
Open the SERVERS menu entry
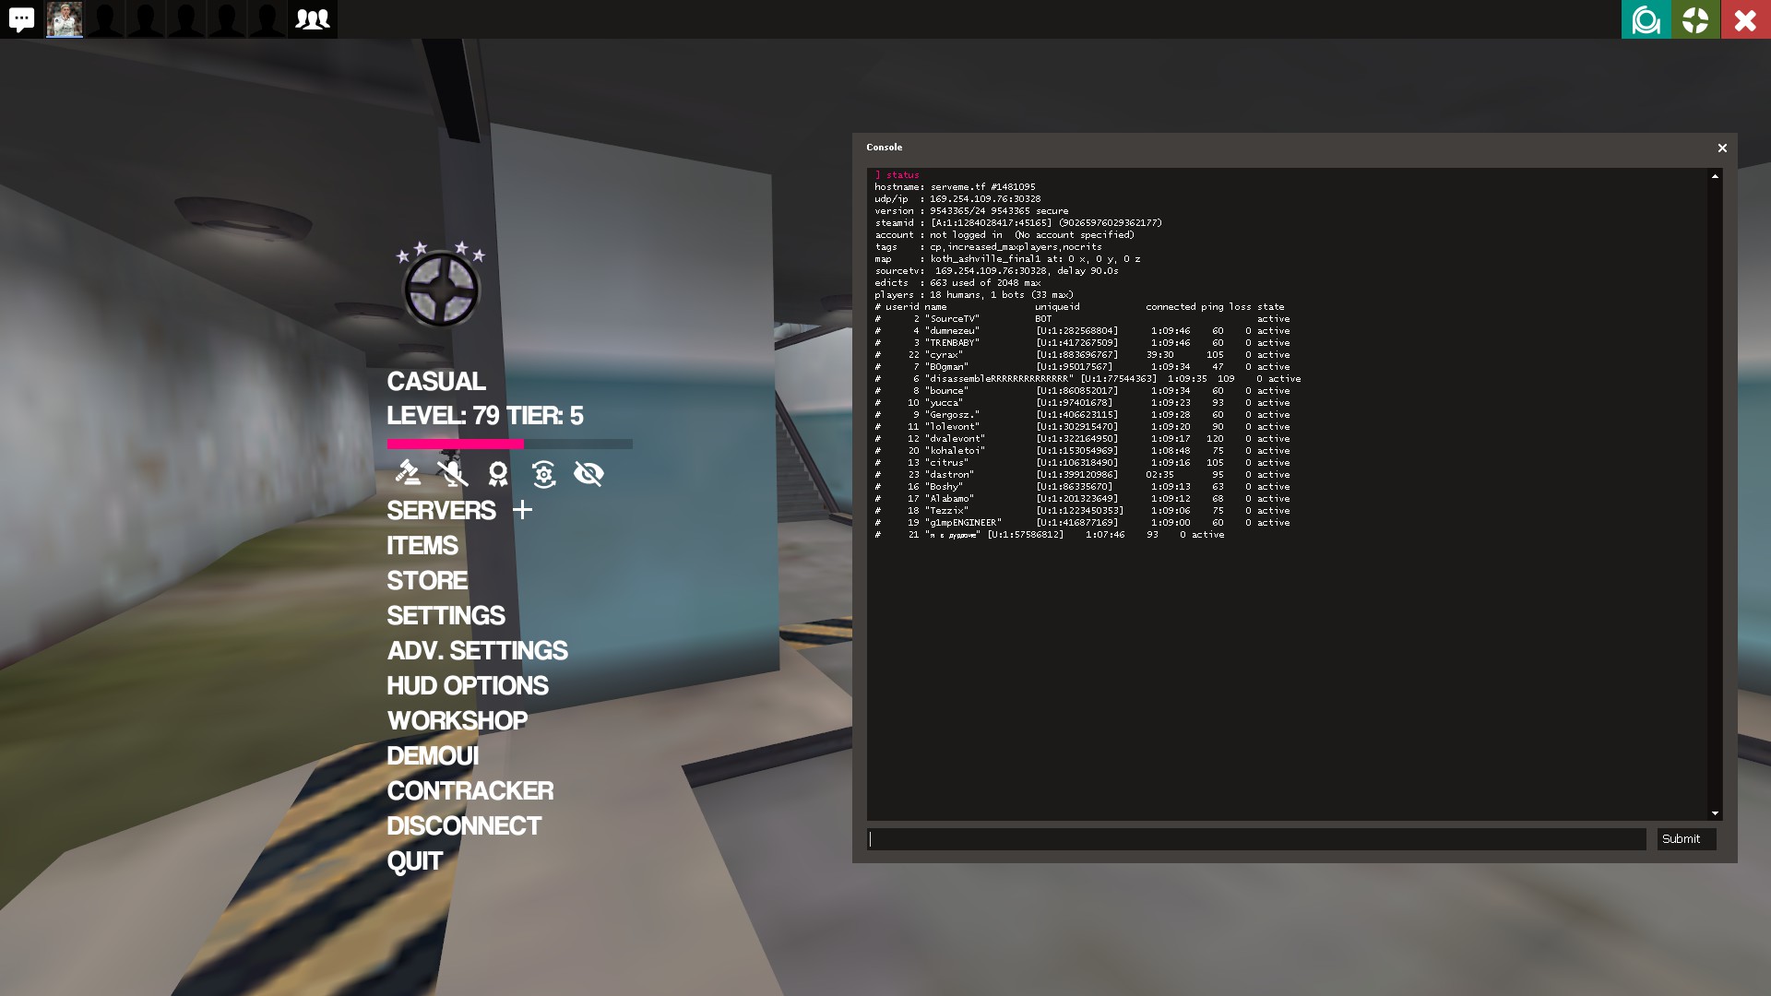click(441, 510)
